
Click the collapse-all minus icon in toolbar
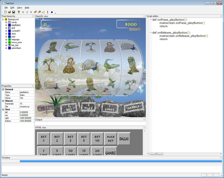click(27, 12)
